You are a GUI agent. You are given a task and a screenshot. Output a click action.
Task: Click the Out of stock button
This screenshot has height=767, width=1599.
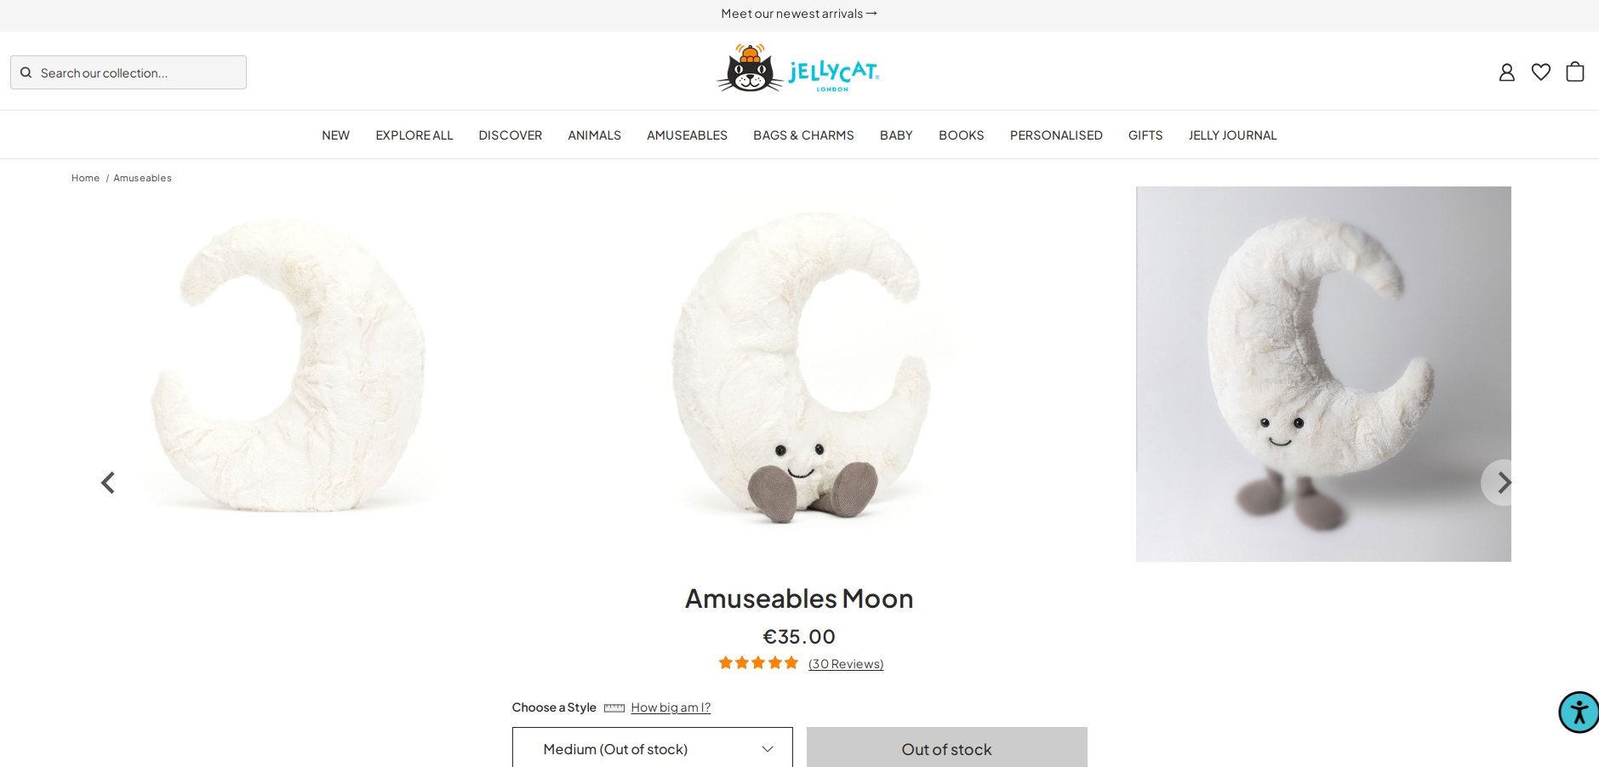946,748
